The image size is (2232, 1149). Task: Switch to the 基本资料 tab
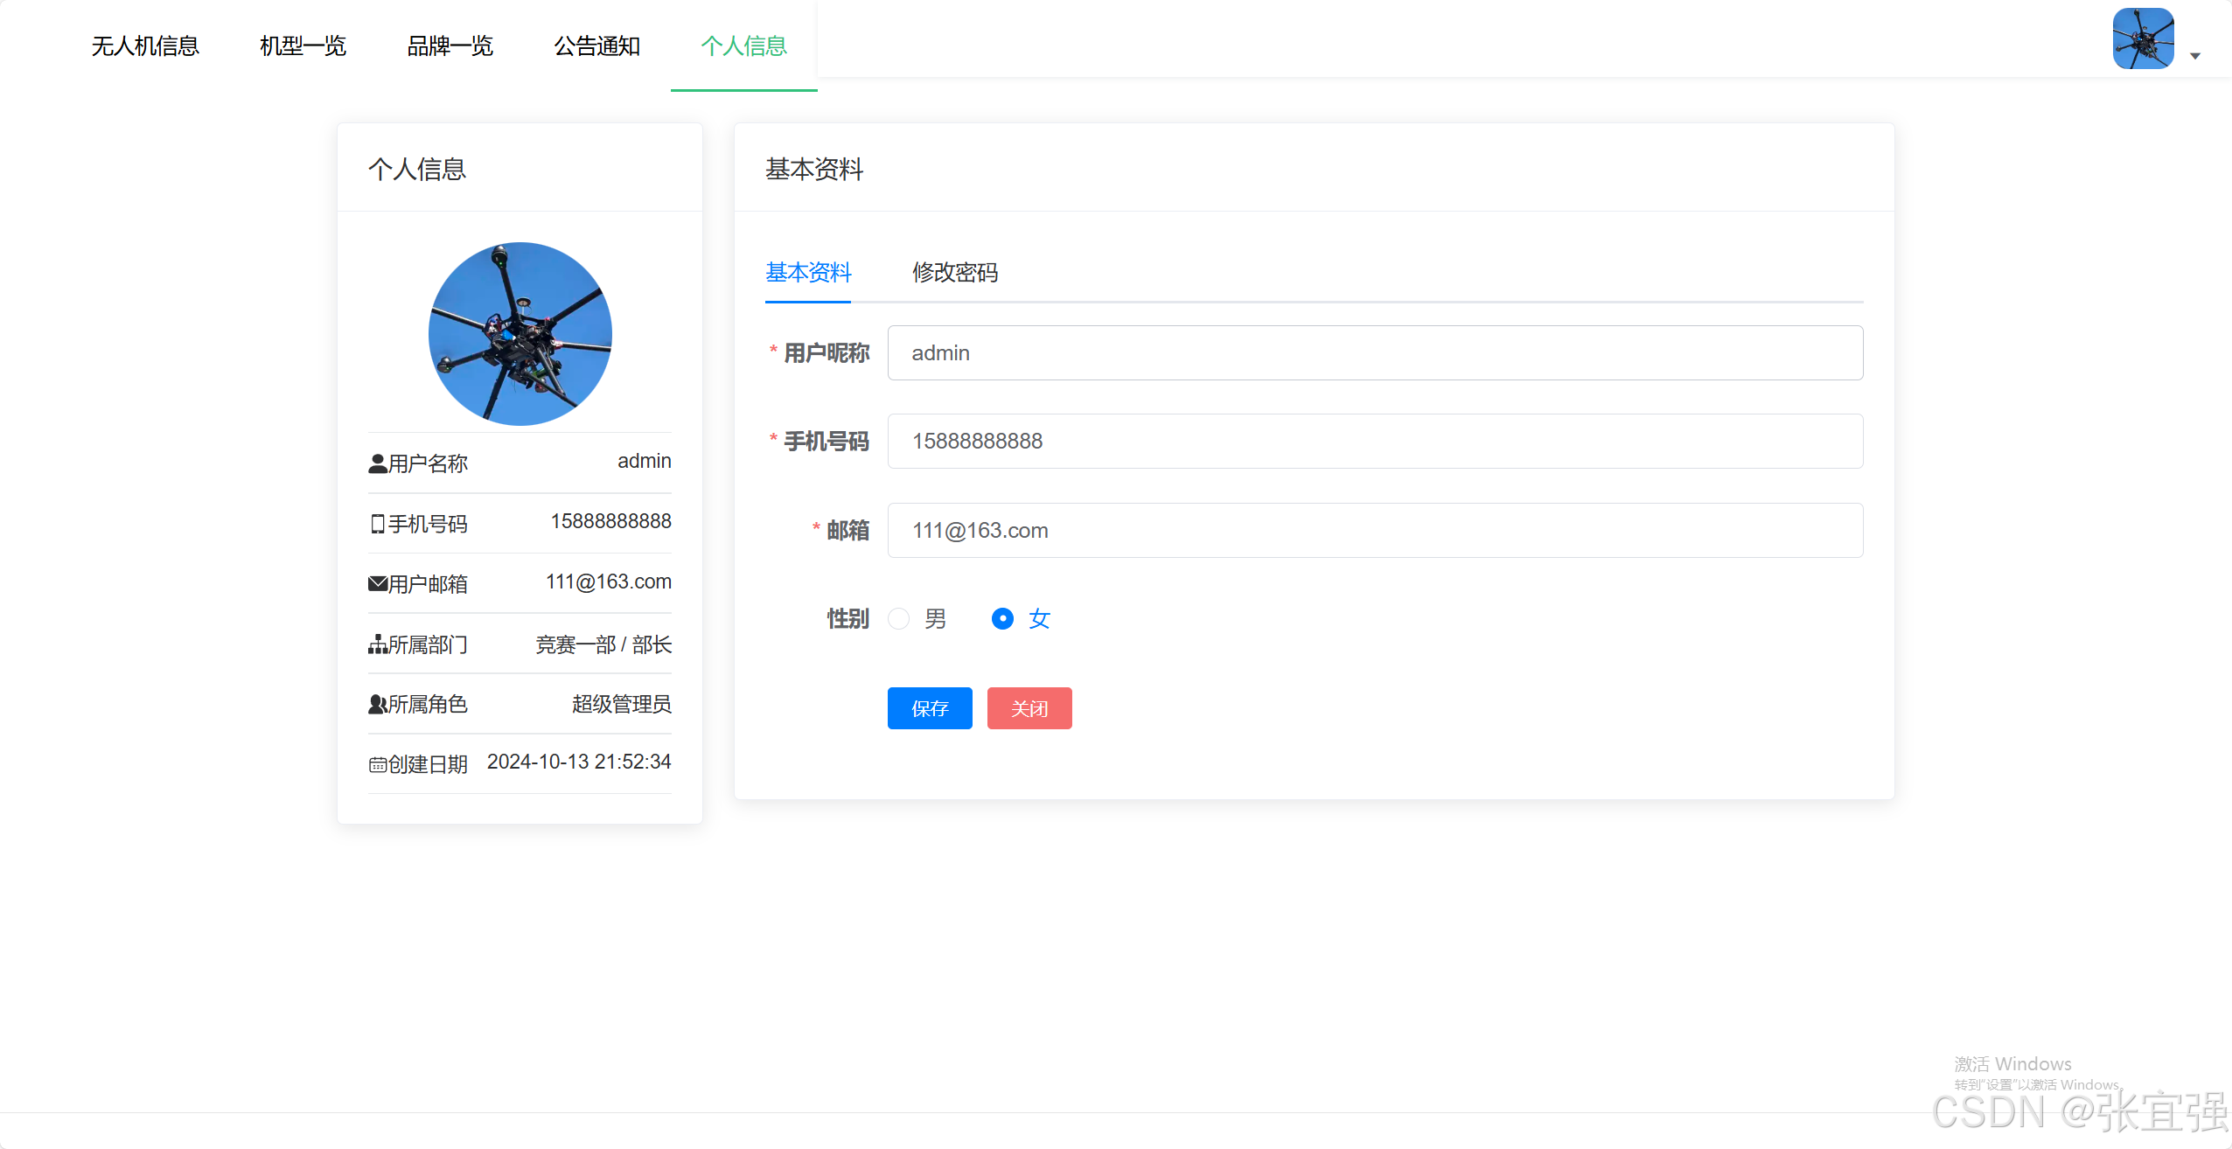pyautogui.click(x=807, y=273)
